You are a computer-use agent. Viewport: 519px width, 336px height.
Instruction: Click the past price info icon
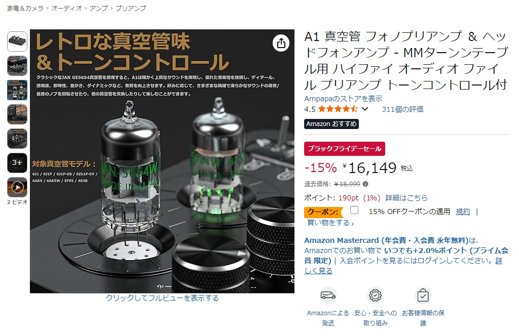pos(365,184)
